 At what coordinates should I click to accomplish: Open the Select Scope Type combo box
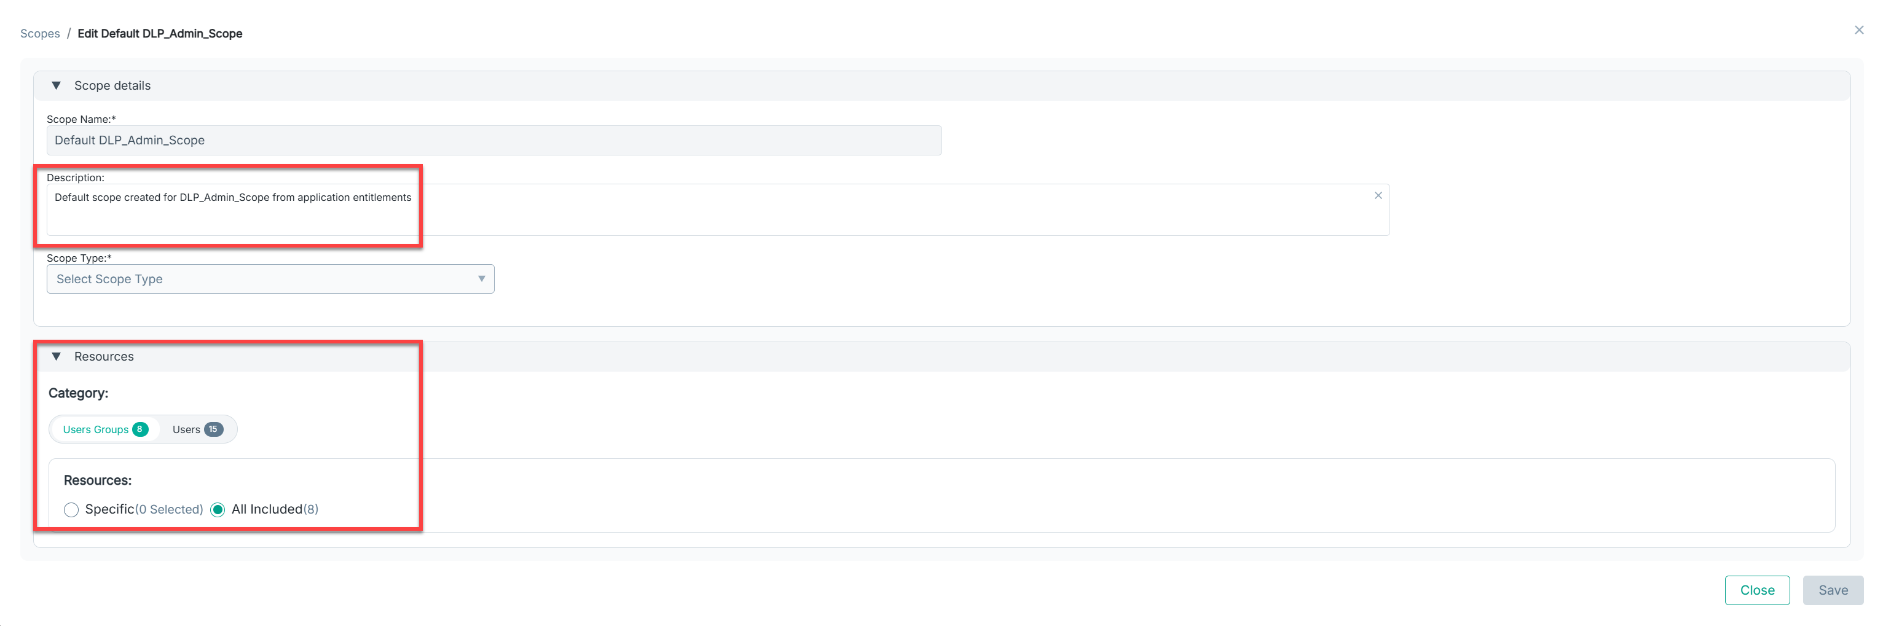(x=269, y=279)
